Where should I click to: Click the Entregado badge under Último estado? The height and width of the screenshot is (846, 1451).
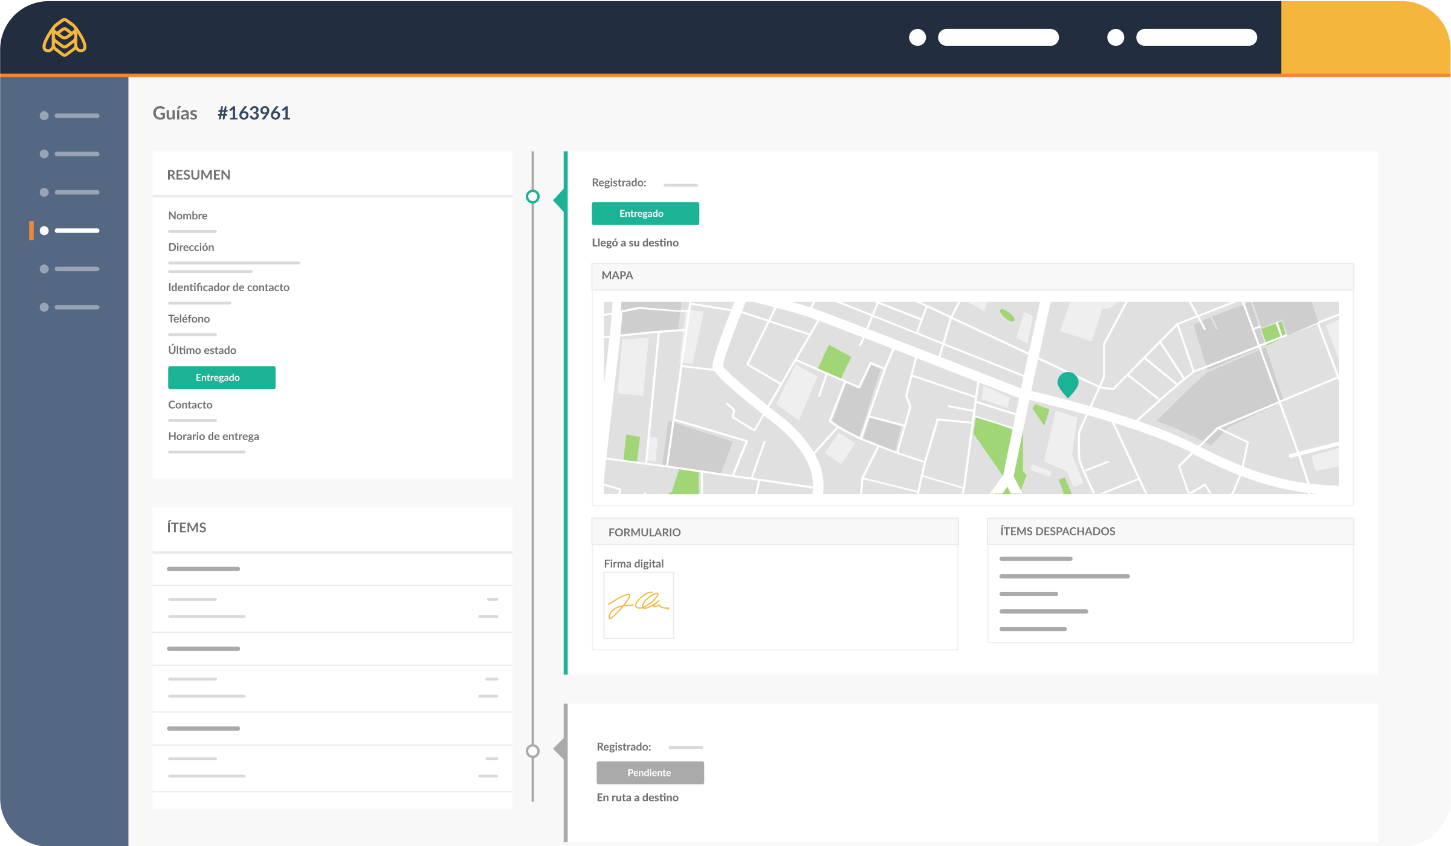(222, 377)
